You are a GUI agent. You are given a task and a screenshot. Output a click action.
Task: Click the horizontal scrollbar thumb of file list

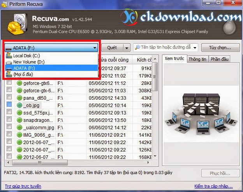pos(40,162)
